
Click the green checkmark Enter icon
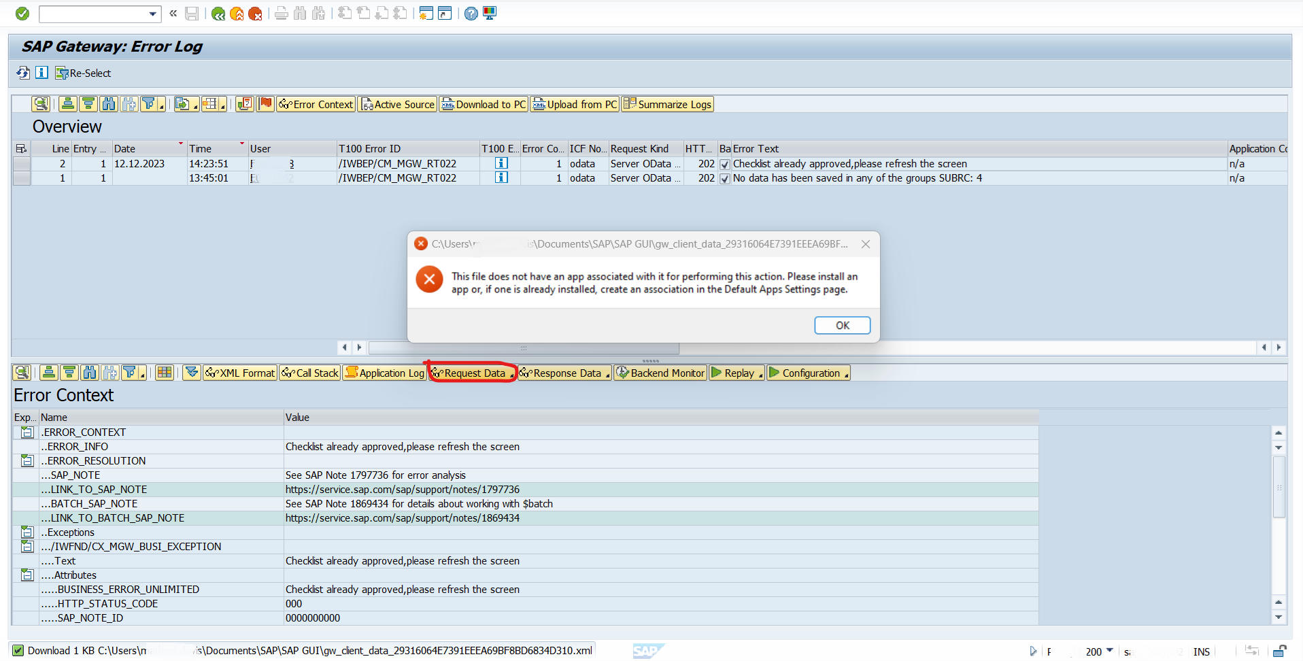click(x=22, y=14)
